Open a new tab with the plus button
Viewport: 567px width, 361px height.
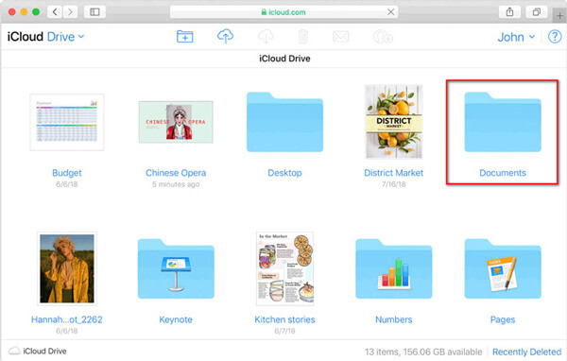[559, 16]
